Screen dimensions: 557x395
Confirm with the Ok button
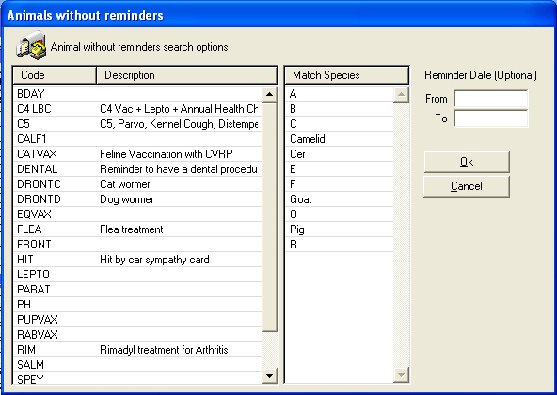click(x=467, y=162)
